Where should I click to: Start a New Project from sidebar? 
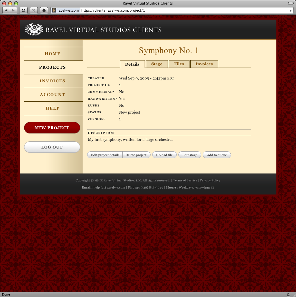click(x=52, y=128)
